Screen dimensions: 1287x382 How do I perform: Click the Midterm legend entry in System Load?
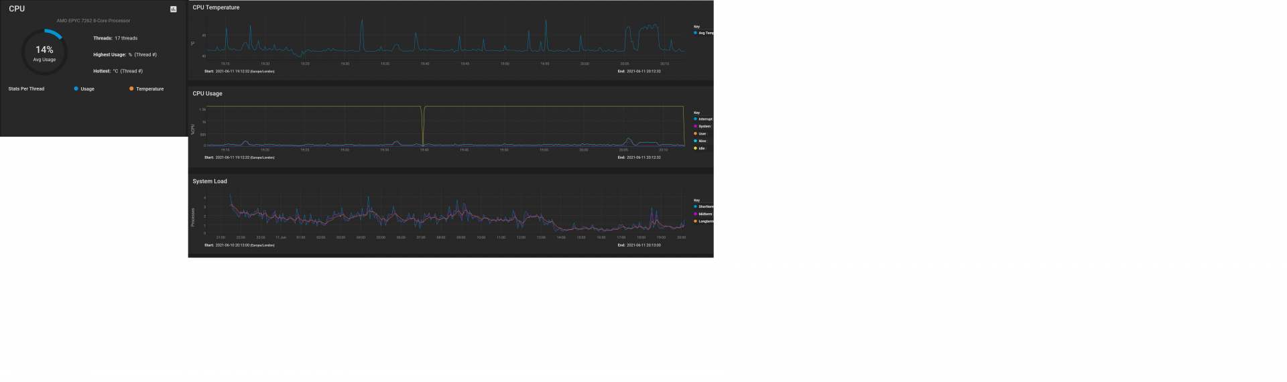point(704,214)
